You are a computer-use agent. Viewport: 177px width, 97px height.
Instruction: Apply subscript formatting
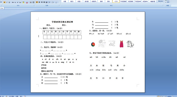tap(15, 2)
